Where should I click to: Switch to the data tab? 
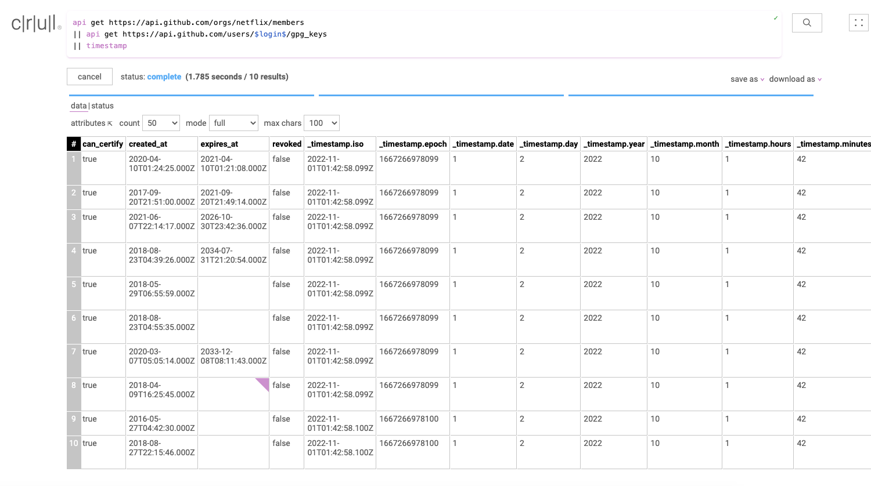pos(78,106)
